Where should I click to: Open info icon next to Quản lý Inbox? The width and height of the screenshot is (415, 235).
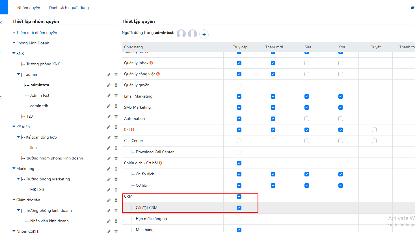coord(151,63)
